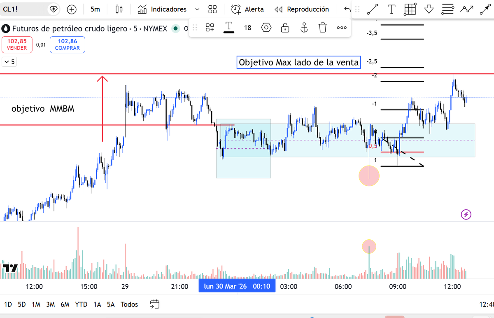
Task: Enable the quote arrow next to CL1!
Action: point(54,9)
